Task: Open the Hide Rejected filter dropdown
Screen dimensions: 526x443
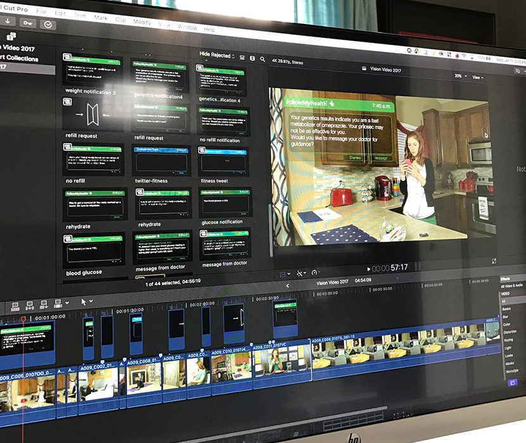Action: point(217,55)
